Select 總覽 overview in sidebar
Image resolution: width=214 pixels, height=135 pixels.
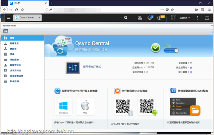pos(22,38)
